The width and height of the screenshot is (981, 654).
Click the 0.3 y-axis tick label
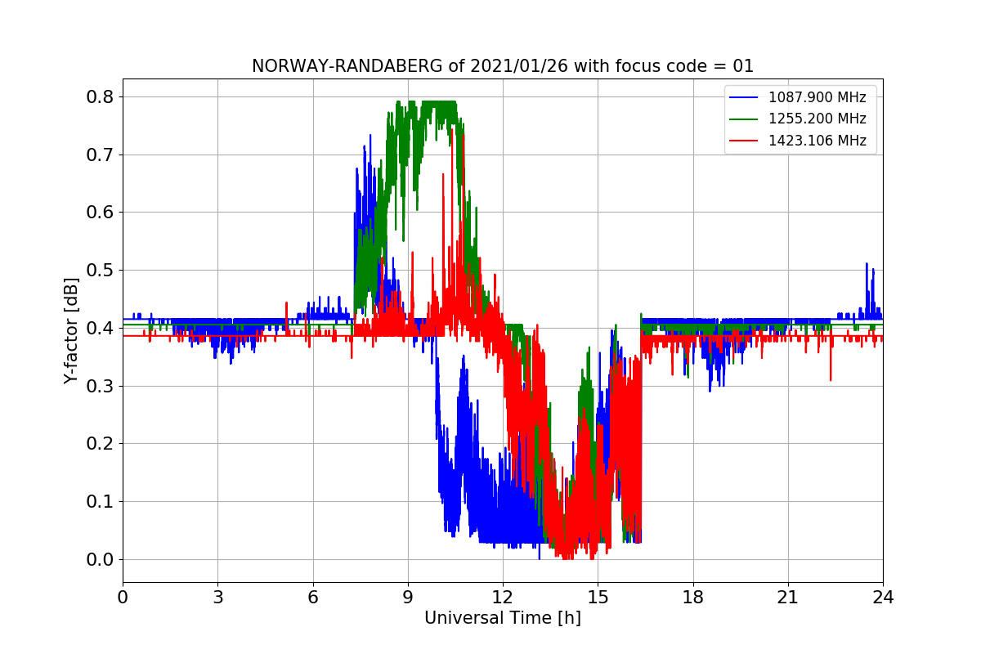[x=101, y=386]
